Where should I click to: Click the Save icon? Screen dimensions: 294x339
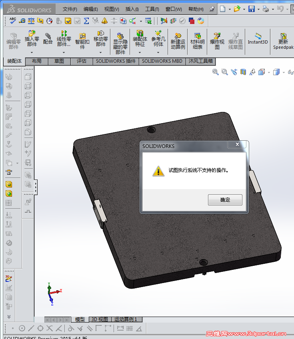point(251,9)
